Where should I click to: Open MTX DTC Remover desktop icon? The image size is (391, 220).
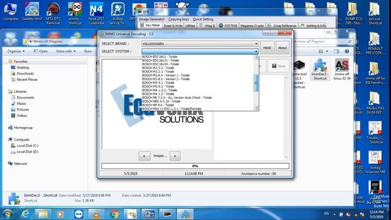53,13
